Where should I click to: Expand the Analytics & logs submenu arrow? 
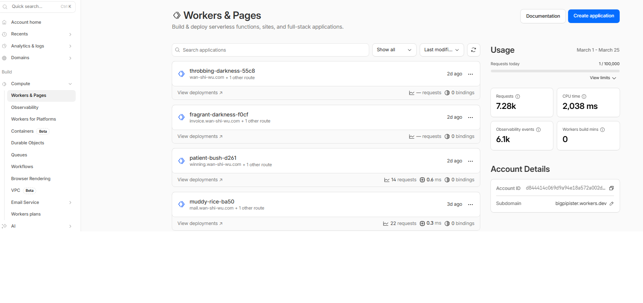70,46
